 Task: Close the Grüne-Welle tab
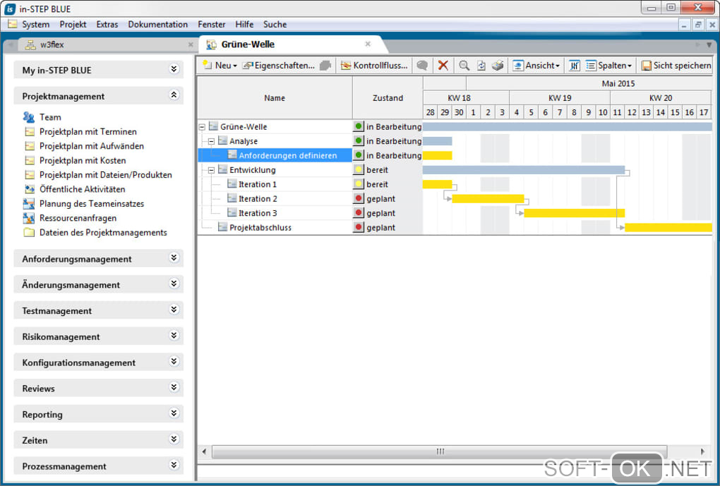pos(368,44)
